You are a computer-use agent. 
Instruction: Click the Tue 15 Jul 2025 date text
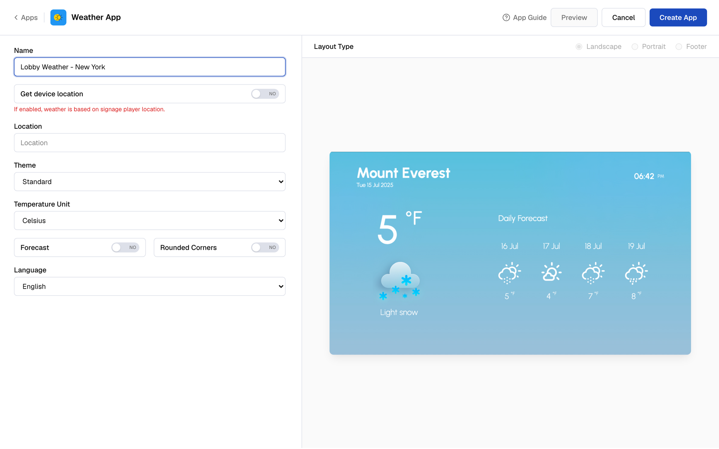tap(375, 185)
